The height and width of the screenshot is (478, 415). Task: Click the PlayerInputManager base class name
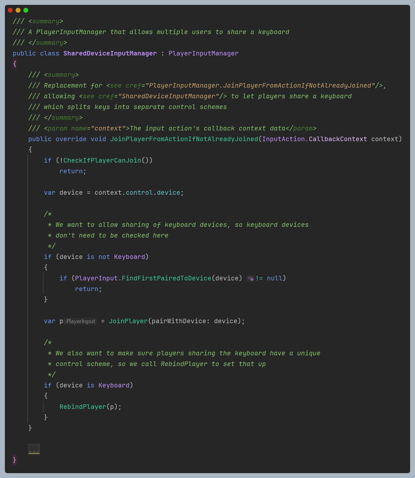tap(203, 53)
